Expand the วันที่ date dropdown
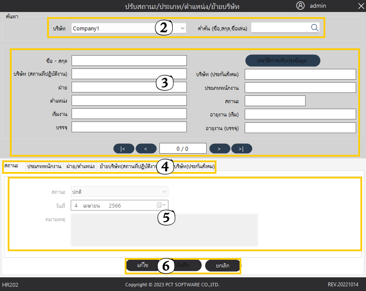Image resolution: width=366 pixels, height=291 pixels. pos(164,205)
